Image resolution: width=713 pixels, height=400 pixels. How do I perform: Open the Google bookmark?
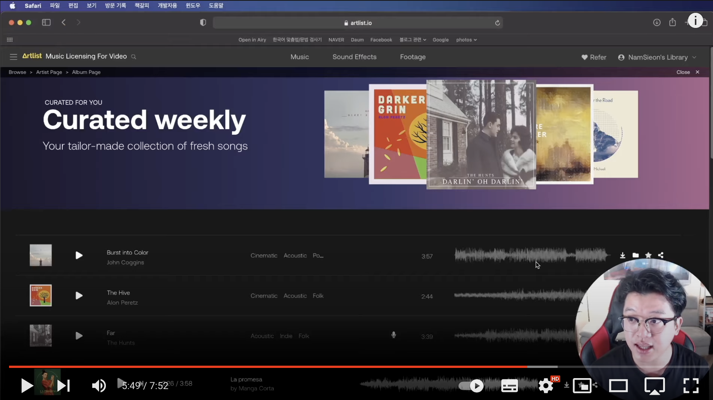tap(440, 40)
